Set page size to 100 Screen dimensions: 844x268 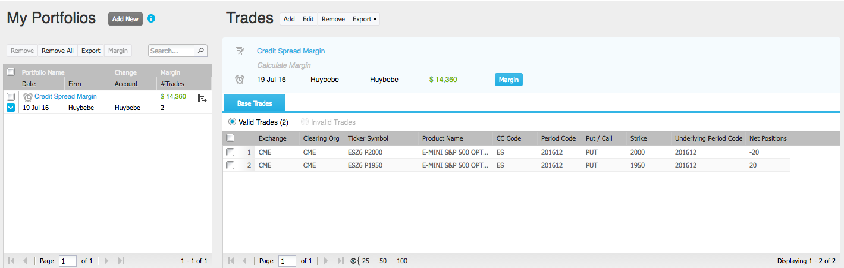pyautogui.click(x=402, y=261)
